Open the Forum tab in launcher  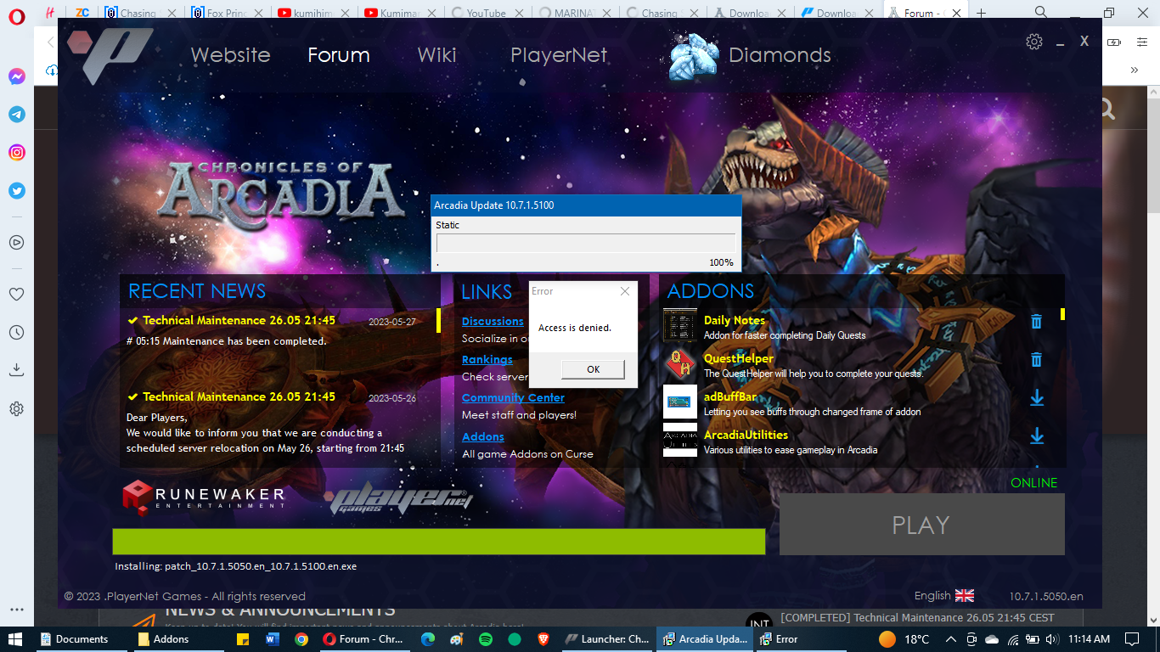(x=338, y=55)
